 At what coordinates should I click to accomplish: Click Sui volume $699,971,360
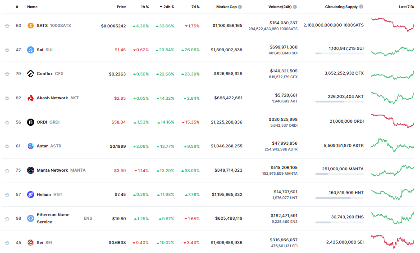pos(283,47)
